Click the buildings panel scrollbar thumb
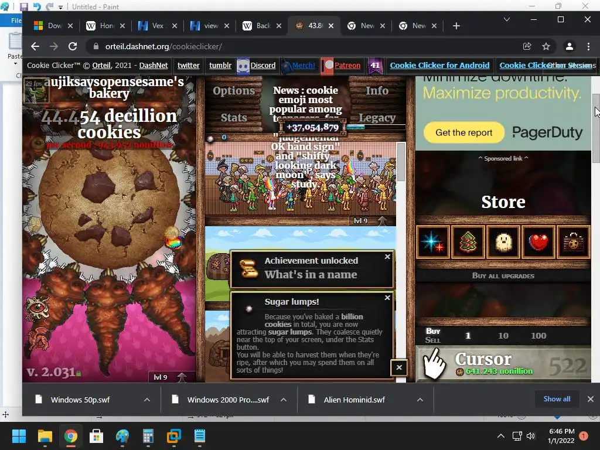 401,162
